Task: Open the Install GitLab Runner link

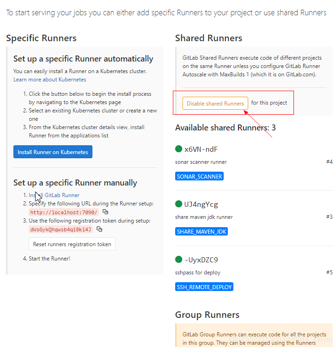Action: tap(54, 195)
